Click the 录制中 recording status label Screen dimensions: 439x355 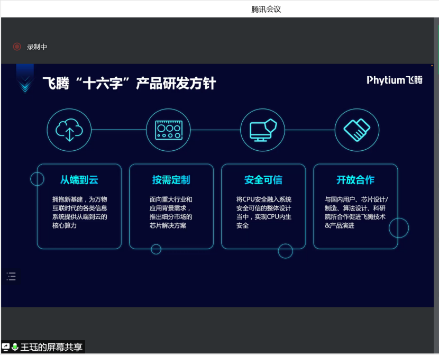(x=37, y=47)
